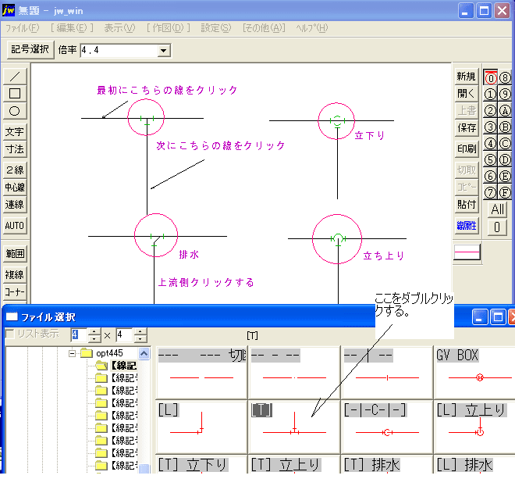
Task: Toggle the リスト表示 checkbox
Action: [9, 334]
